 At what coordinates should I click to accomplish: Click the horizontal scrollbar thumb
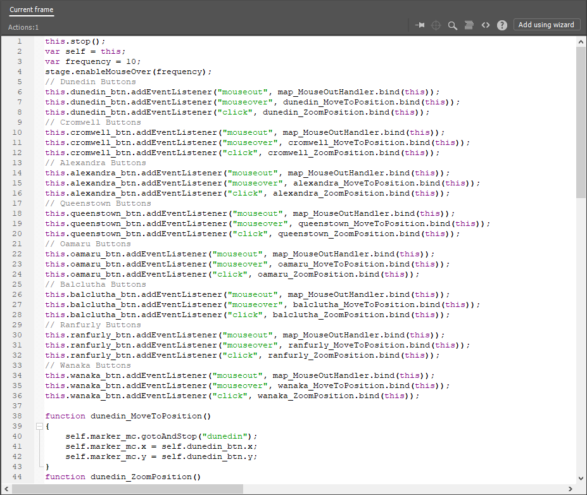pyautogui.click(x=127, y=489)
